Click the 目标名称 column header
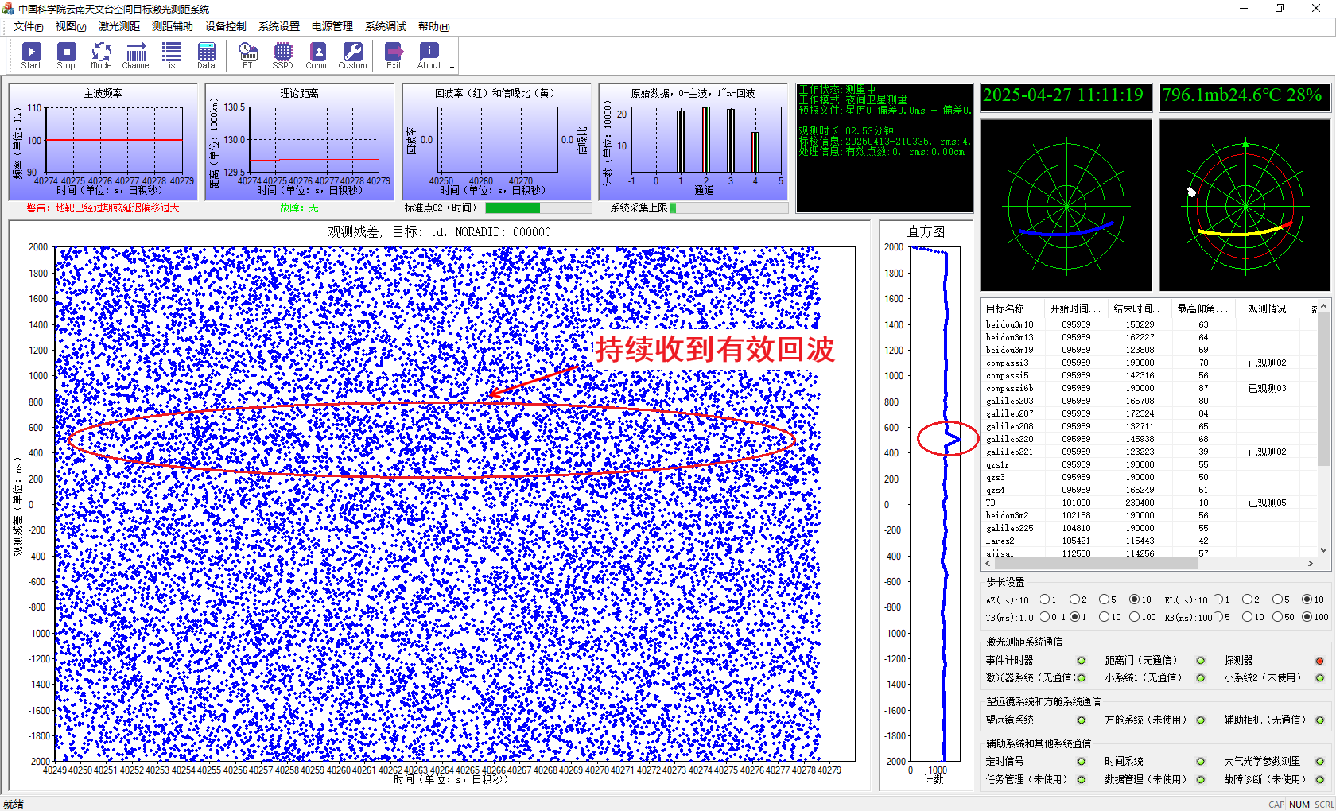 [1005, 308]
